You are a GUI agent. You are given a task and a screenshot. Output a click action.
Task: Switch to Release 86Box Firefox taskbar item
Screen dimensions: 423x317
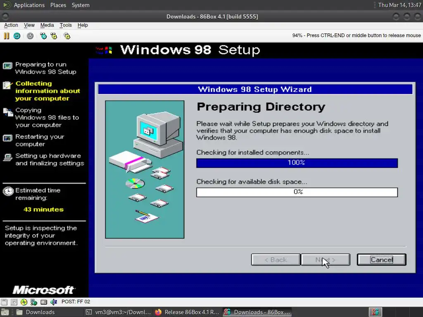188,312
